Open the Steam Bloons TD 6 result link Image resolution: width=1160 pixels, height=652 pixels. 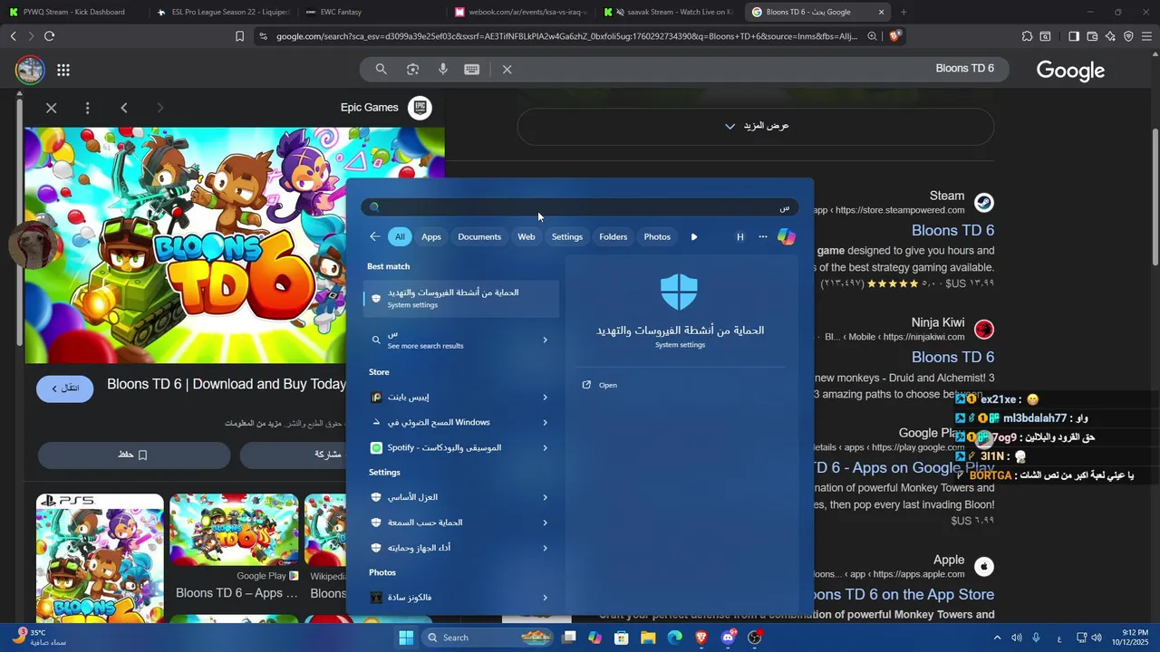click(952, 230)
